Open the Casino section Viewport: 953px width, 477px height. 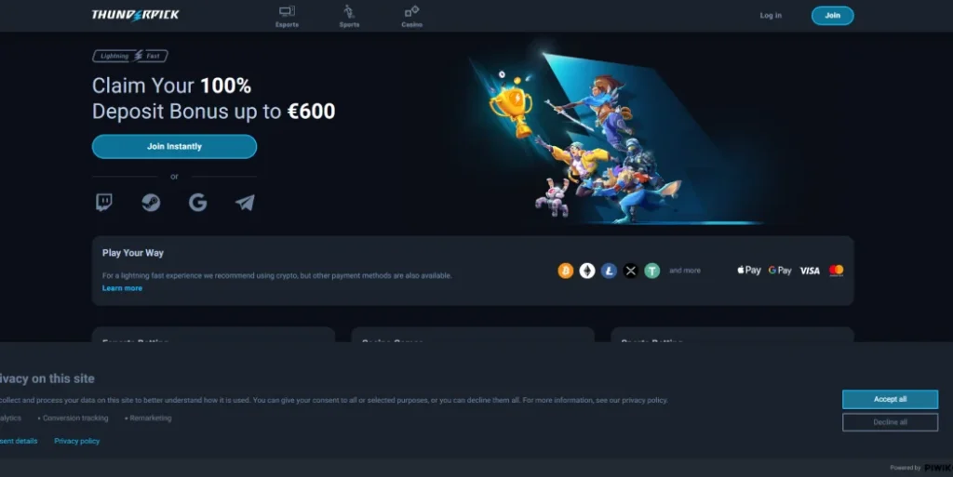pyautogui.click(x=411, y=17)
